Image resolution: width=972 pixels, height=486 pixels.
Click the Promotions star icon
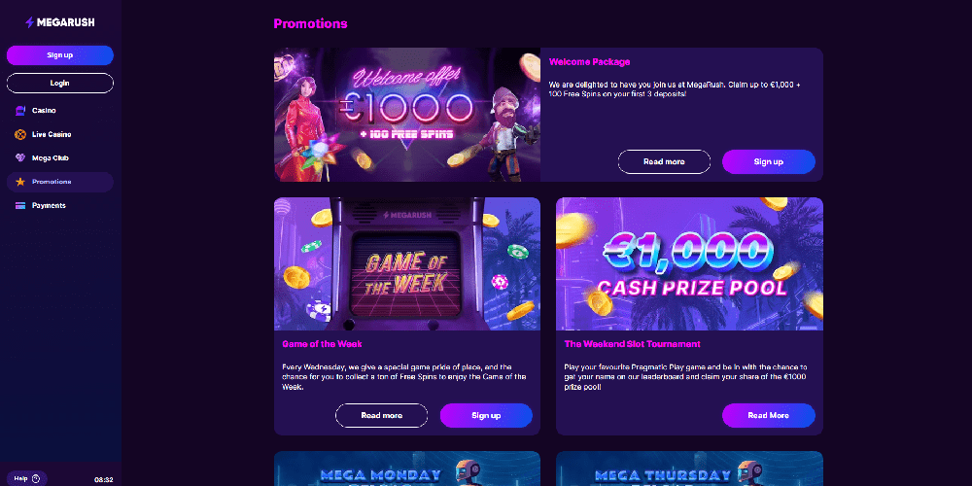click(20, 182)
